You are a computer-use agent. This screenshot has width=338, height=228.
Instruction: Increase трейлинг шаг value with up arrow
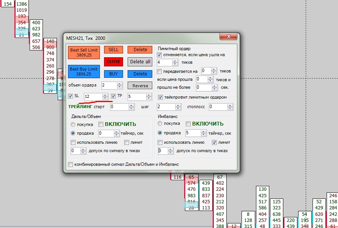pyautogui.click(x=178, y=105)
